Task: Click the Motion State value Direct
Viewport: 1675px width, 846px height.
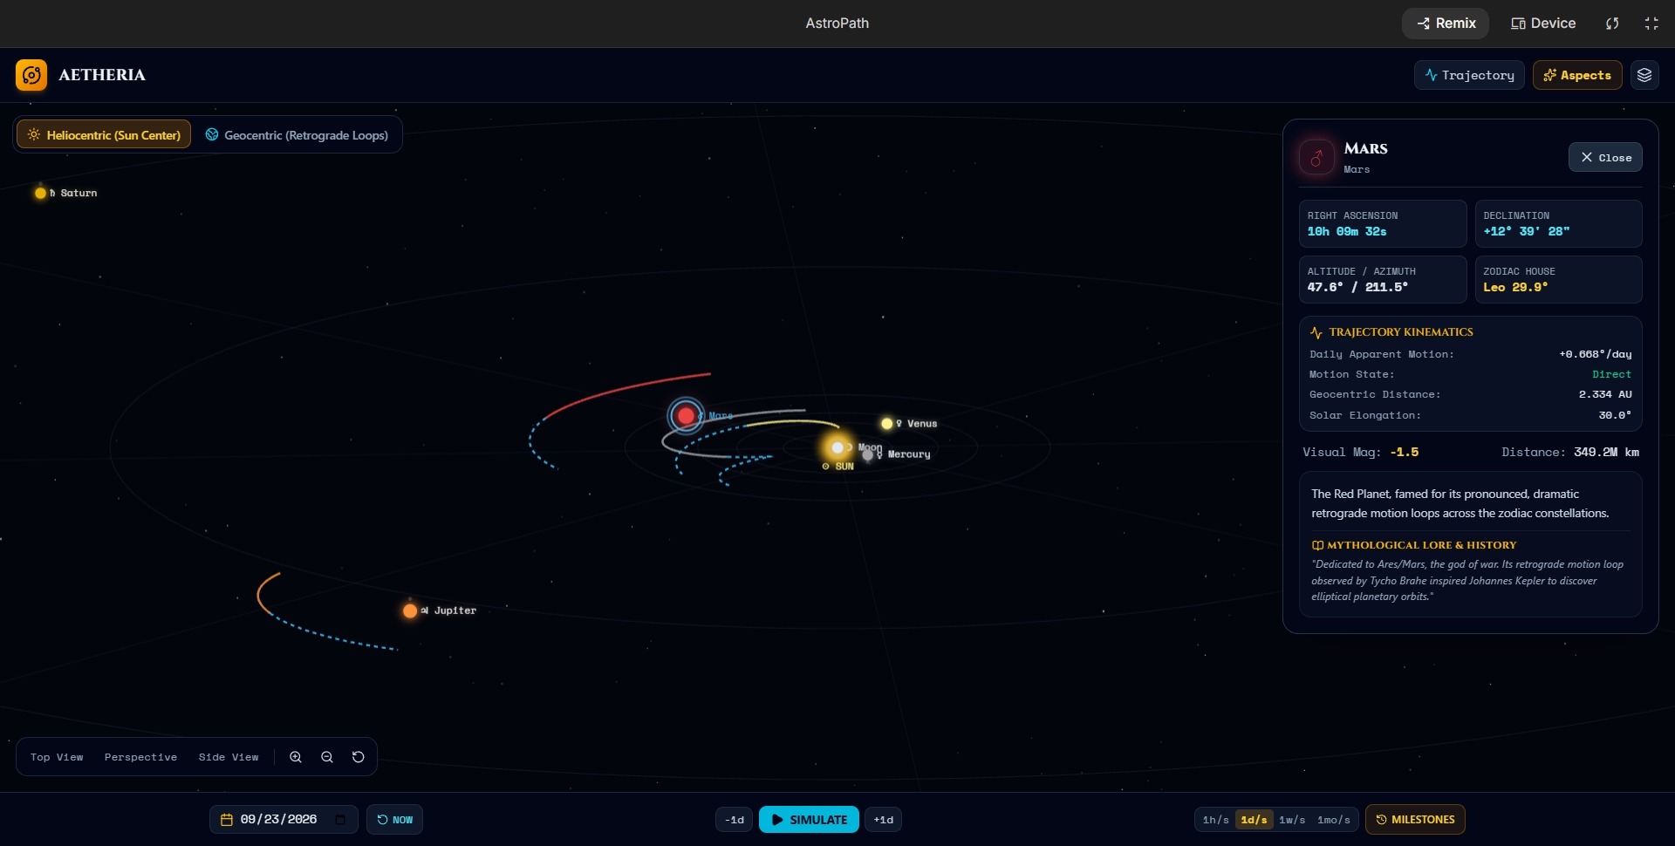Action: point(1611,375)
